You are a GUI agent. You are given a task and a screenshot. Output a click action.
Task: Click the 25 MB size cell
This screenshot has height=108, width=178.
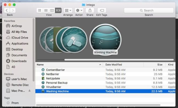[158, 74]
